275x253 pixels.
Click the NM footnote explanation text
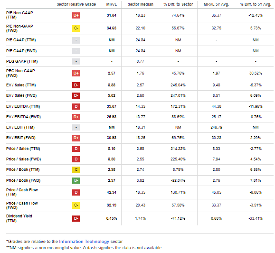point(85,248)
